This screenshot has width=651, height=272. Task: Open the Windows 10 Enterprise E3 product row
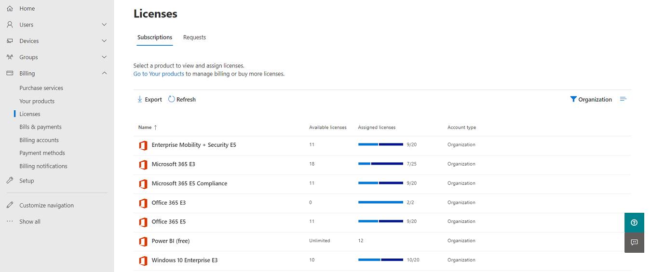(x=382, y=260)
